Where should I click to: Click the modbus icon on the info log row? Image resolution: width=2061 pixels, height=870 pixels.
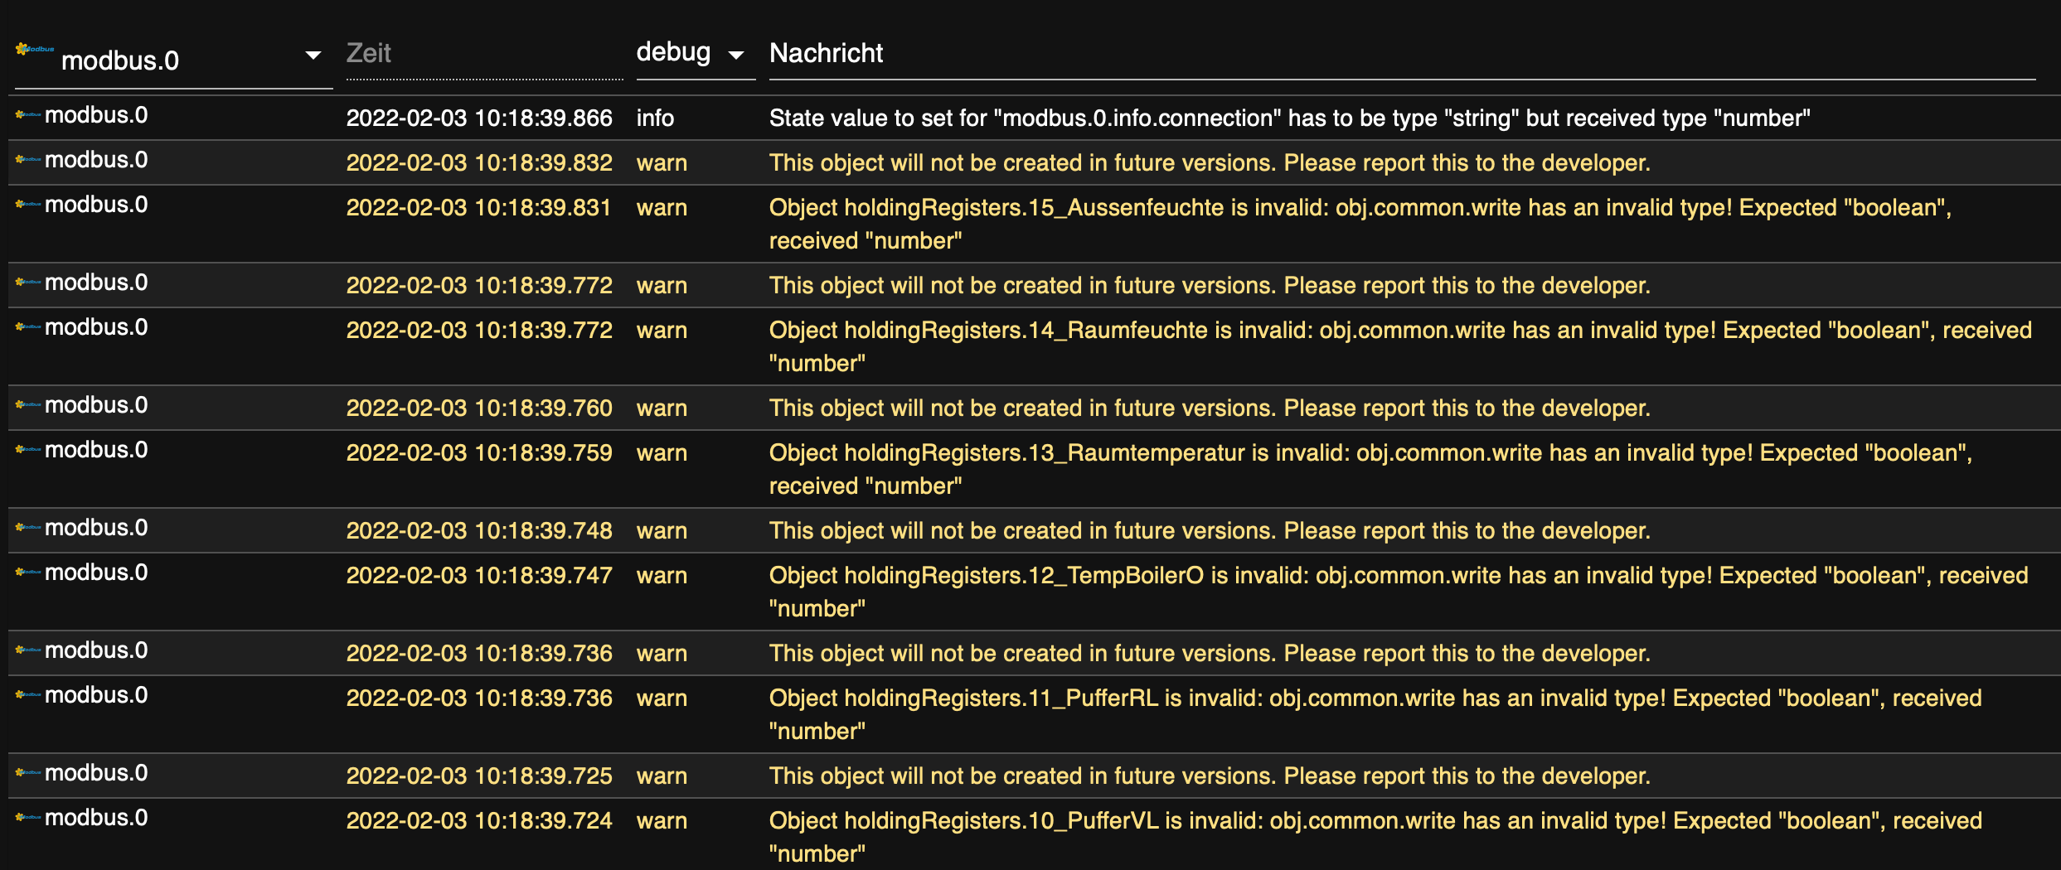(x=27, y=115)
